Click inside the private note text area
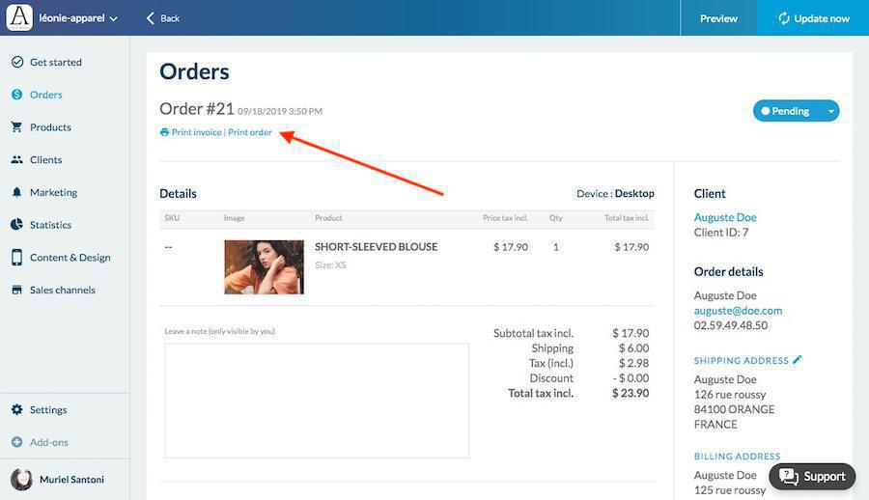This screenshot has width=869, height=500. 317,401
